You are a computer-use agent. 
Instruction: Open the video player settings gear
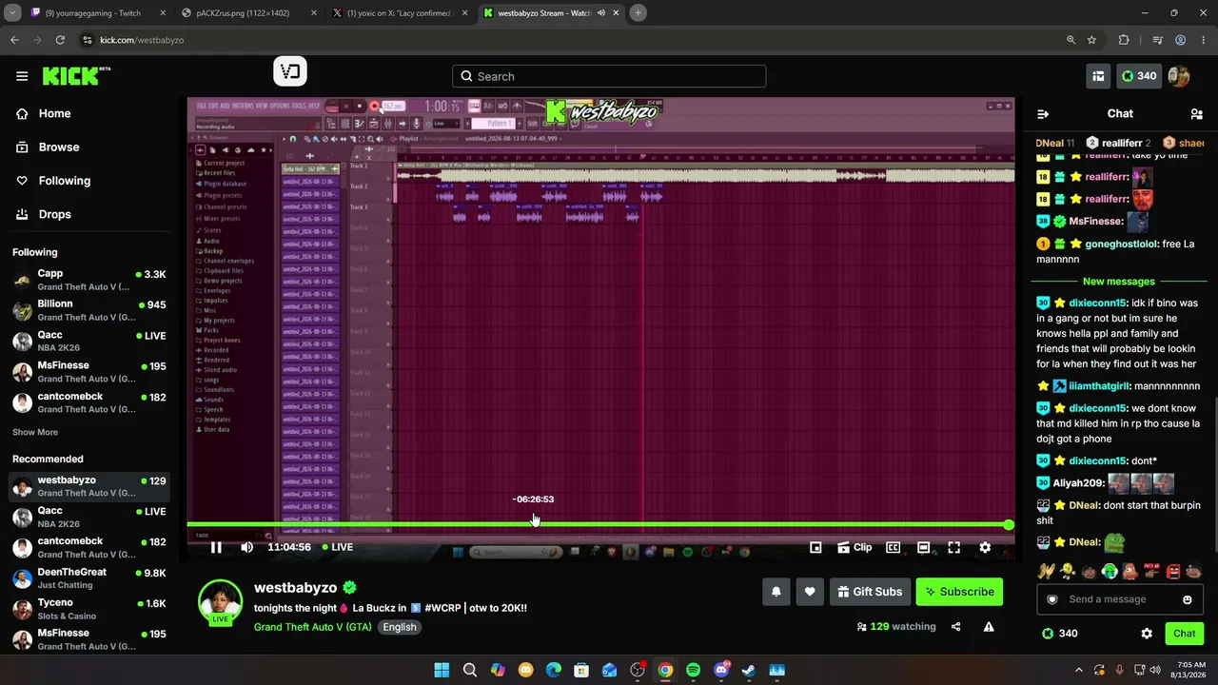tap(985, 547)
